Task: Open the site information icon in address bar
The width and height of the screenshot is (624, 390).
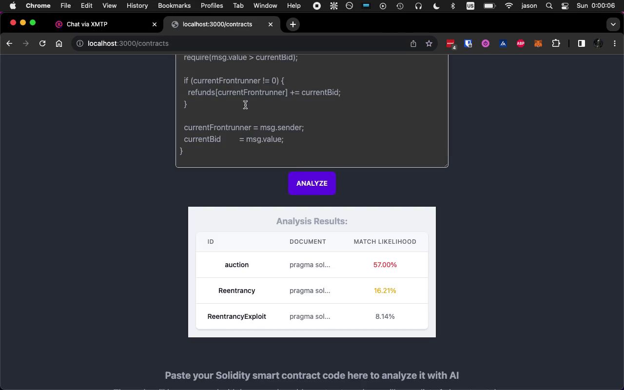Action: (80, 43)
